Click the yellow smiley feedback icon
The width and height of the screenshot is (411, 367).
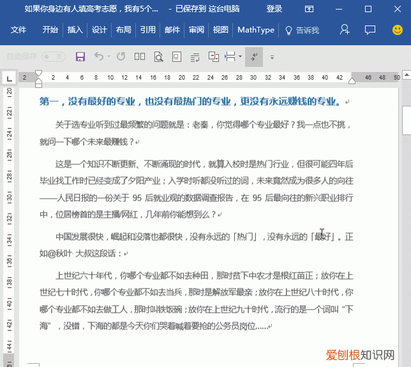[x=398, y=30]
